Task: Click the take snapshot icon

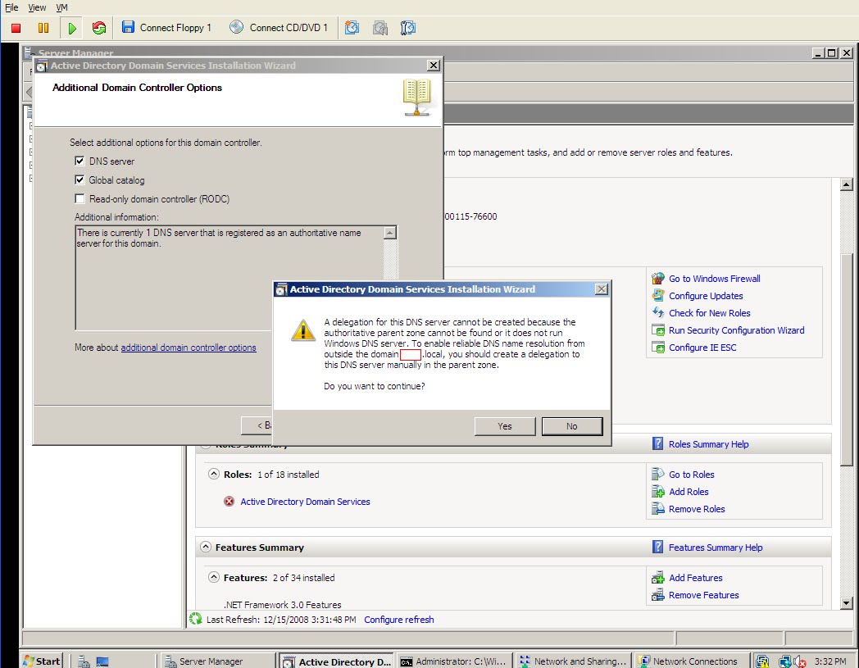Action: [352, 27]
